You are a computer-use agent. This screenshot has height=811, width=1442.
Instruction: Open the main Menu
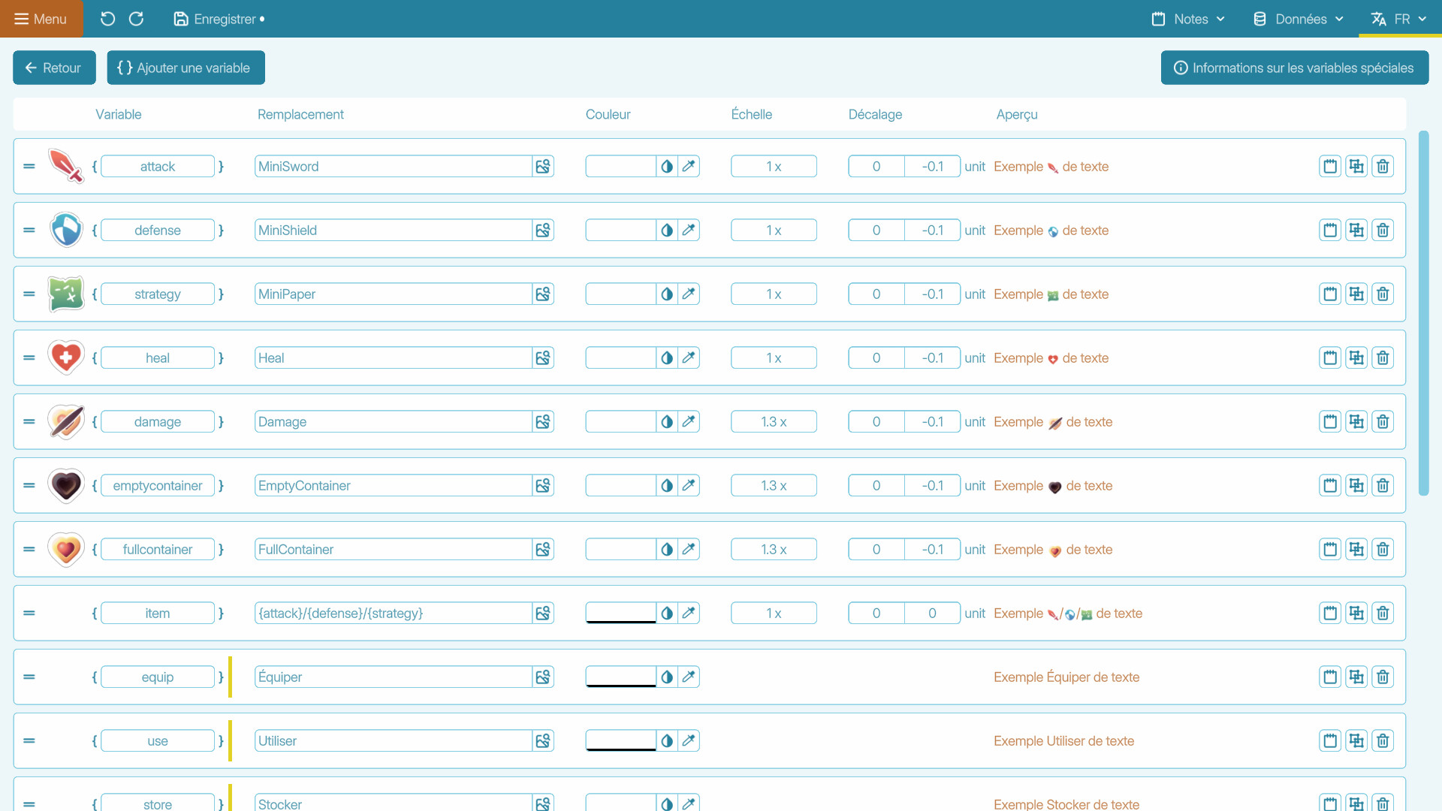pyautogui.click(x=41, y=19)
